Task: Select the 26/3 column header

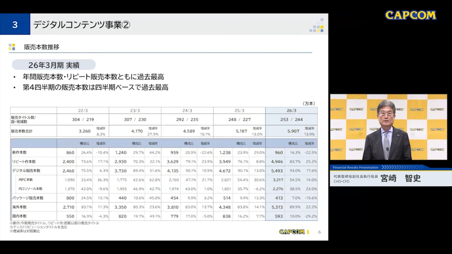Action: pos(291,110)
